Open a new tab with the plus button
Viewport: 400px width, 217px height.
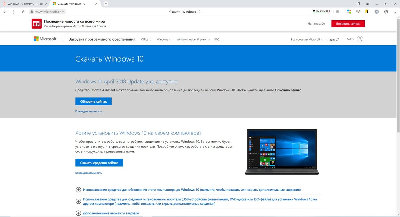[x=106, y=4]
